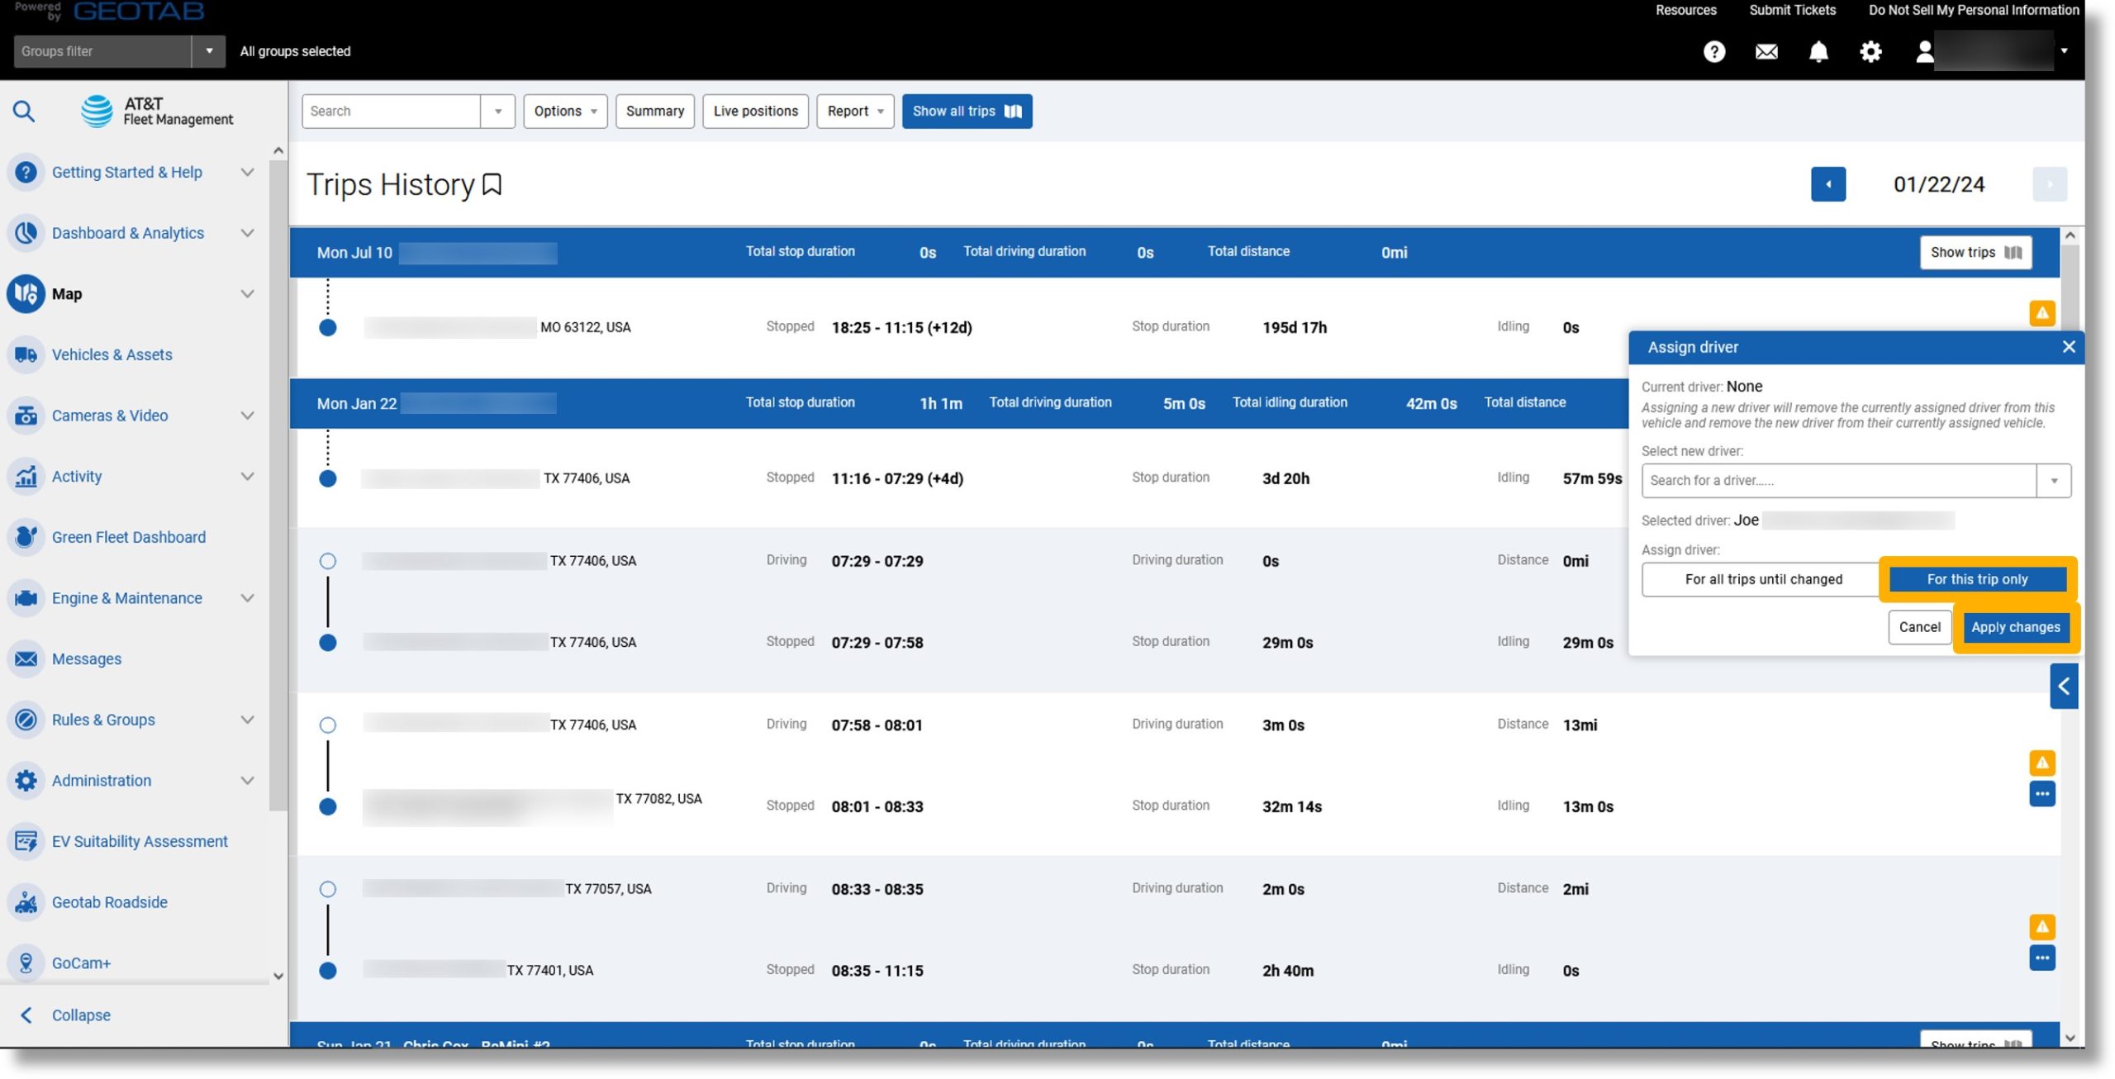Viewport: 2115px width, 1079px height.
Task: Open Green Fleet Dashboard
Action: 129,537
